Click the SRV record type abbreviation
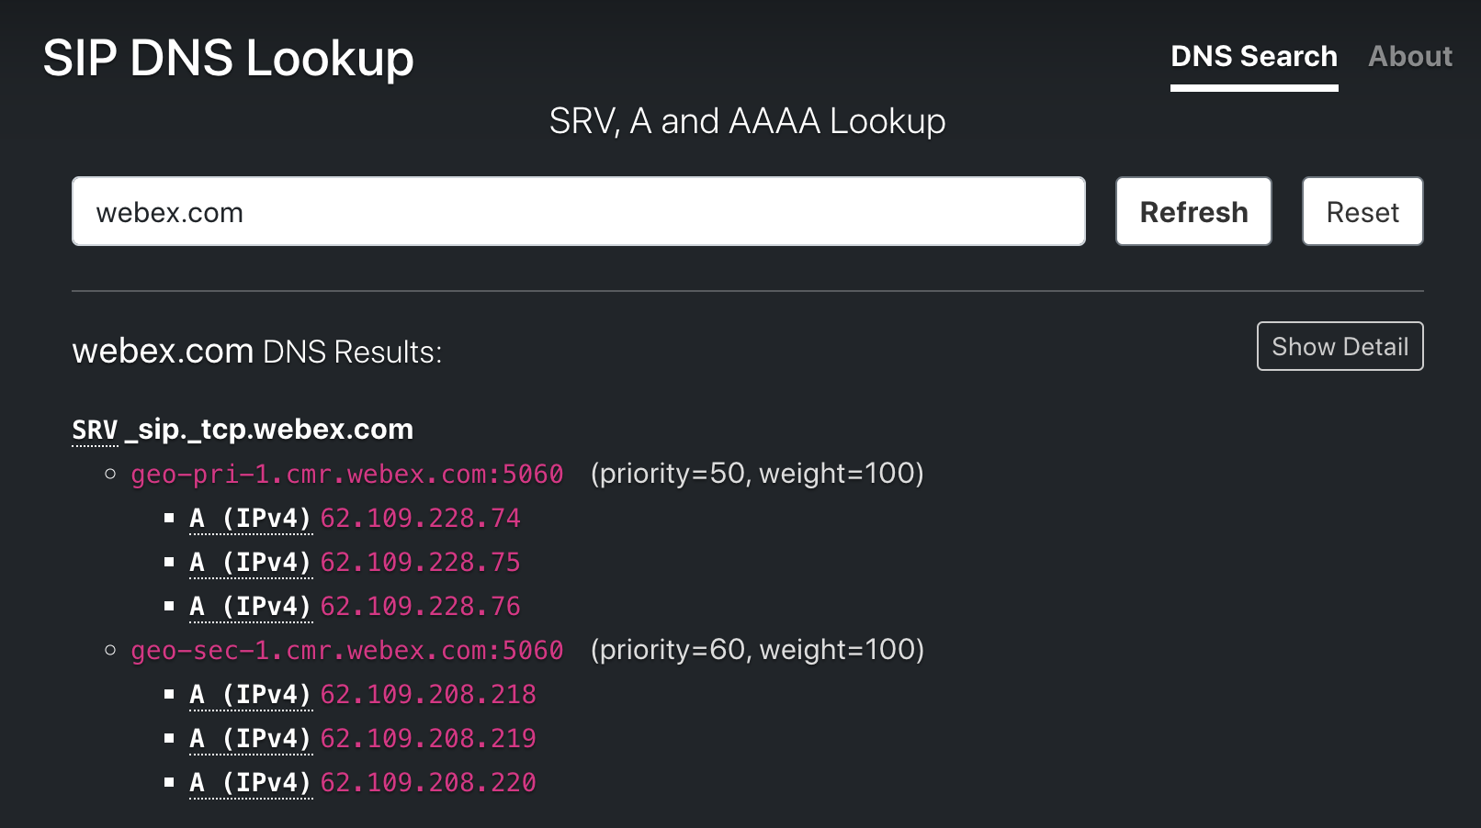 pyautogui.click(x=95, y=430)
